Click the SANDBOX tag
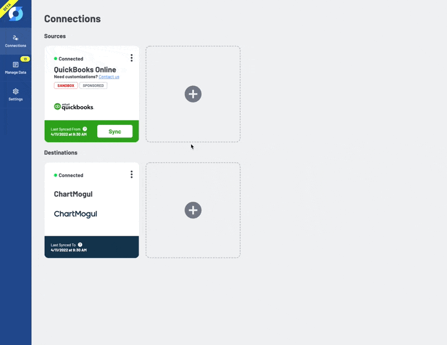The image size is (447, 345). [x=66, y=86]
